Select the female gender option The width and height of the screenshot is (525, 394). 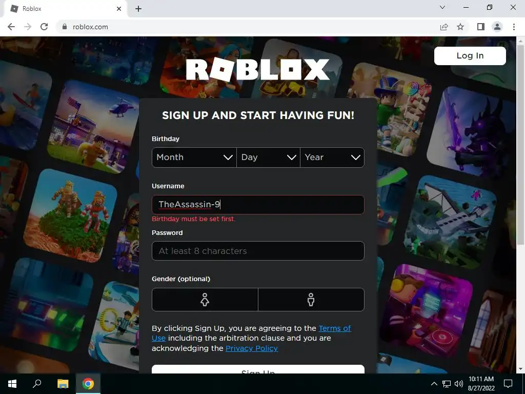point(205,300)
